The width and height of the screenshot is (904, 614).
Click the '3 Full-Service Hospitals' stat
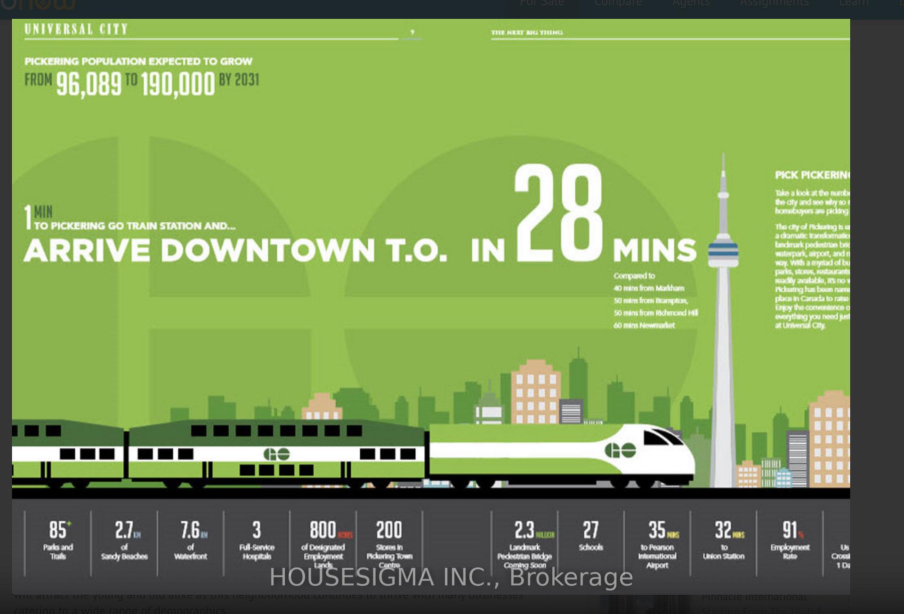[x=257, y=540]
